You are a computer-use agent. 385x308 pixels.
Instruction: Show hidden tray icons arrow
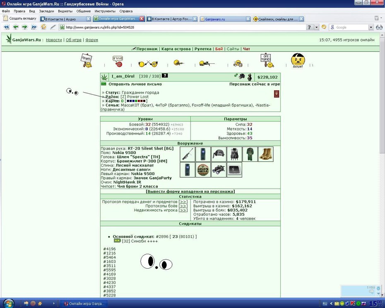click(x=331, y=303)
